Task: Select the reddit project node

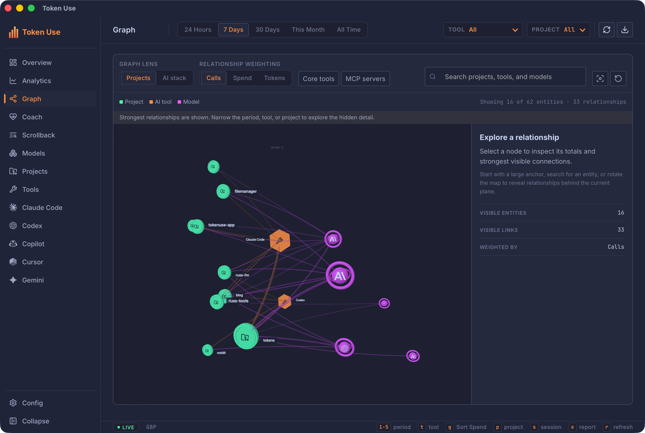Action: [207, 350]
